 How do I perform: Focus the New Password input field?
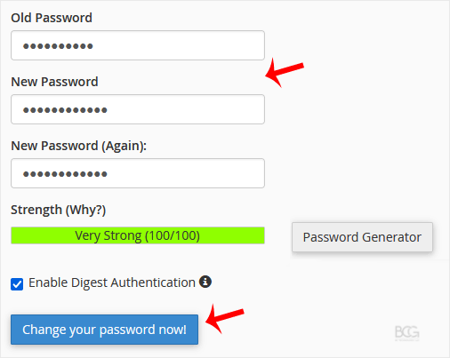[x=138, y=109]
